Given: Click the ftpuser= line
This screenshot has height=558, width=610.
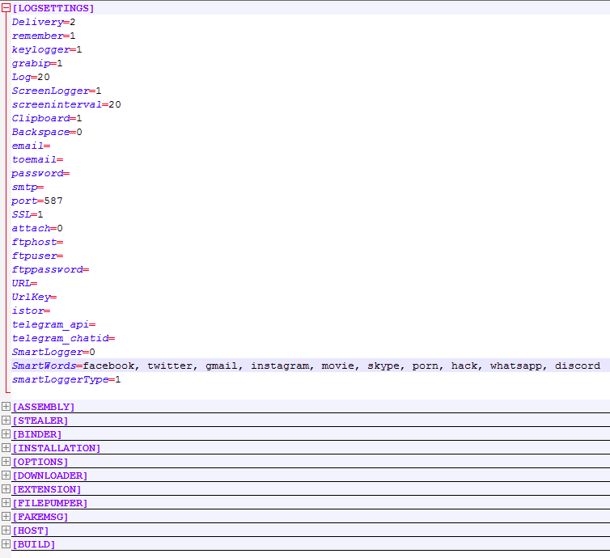Looking at the screenshot, I should [37, 256].
